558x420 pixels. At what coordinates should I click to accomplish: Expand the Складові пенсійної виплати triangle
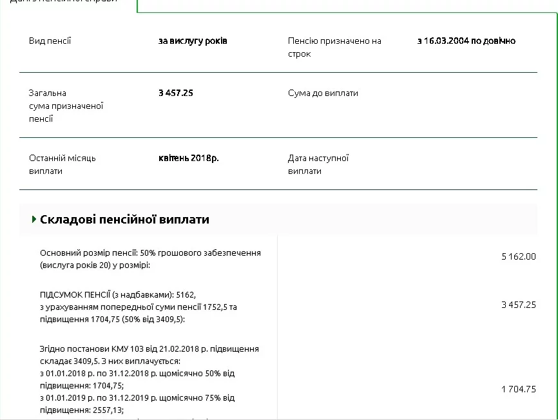pos(34,220)
